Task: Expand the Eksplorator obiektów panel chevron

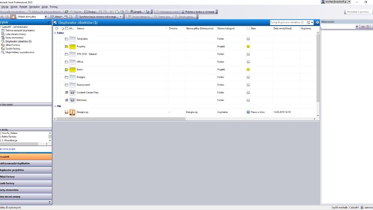Action: click(x=317, y=22)
